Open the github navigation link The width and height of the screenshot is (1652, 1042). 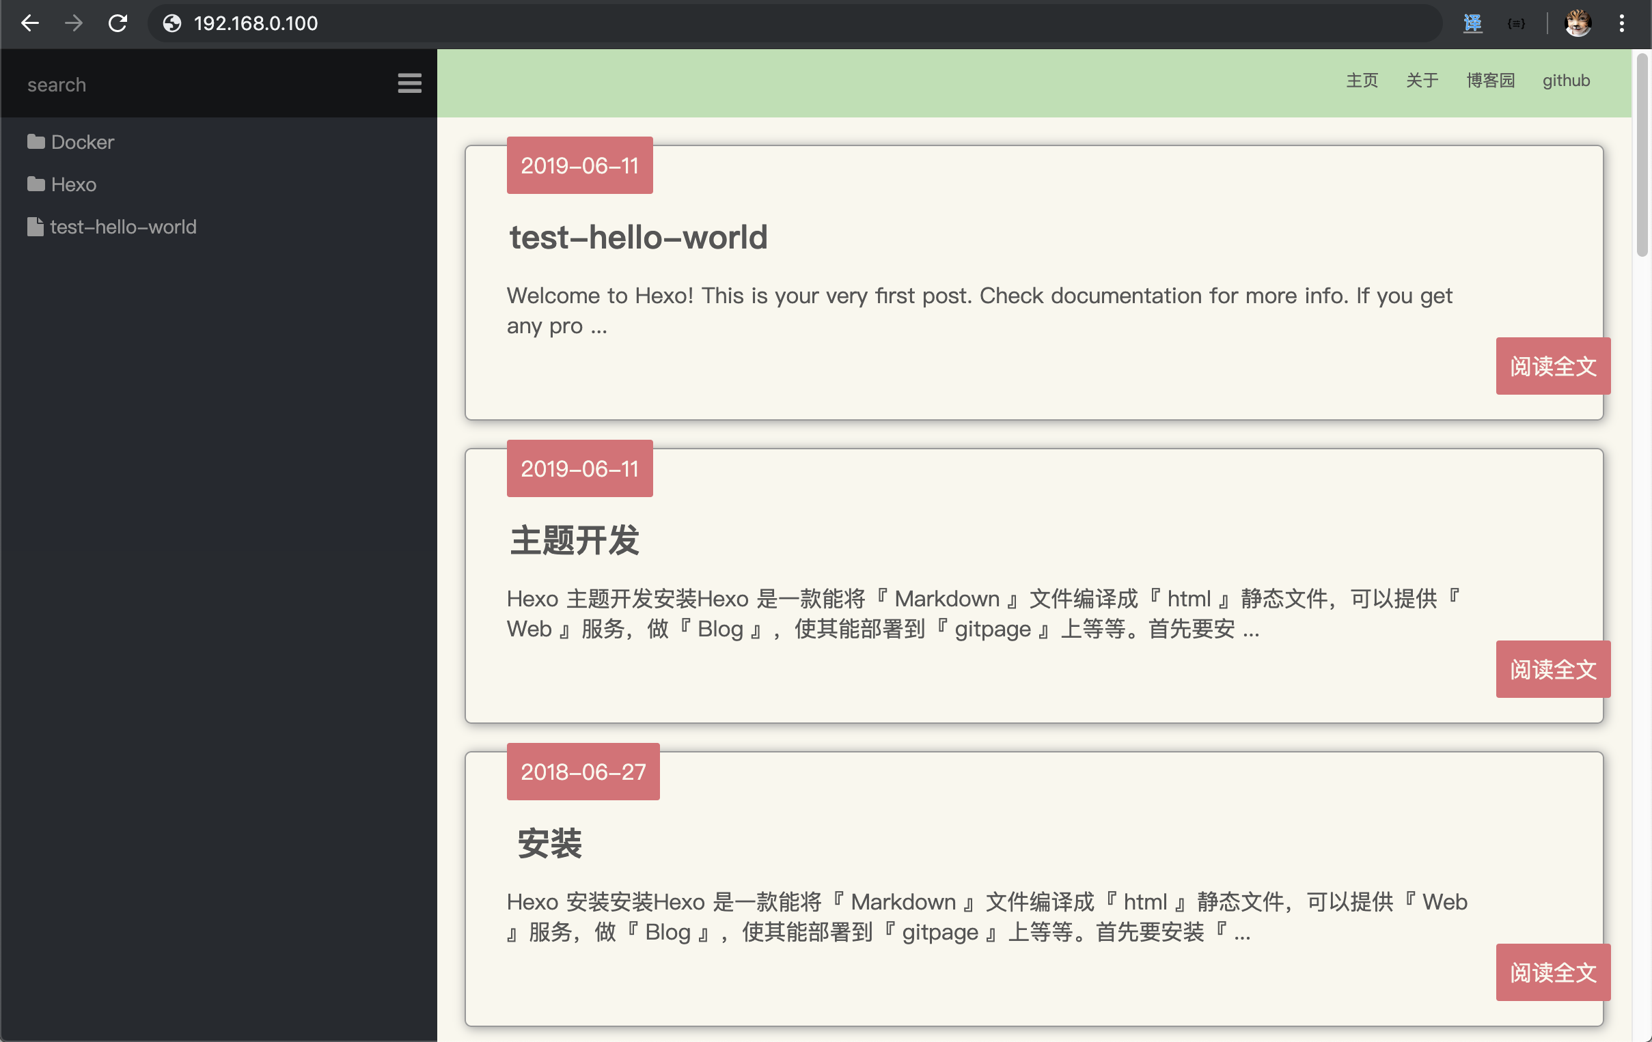pos(1565,80)
